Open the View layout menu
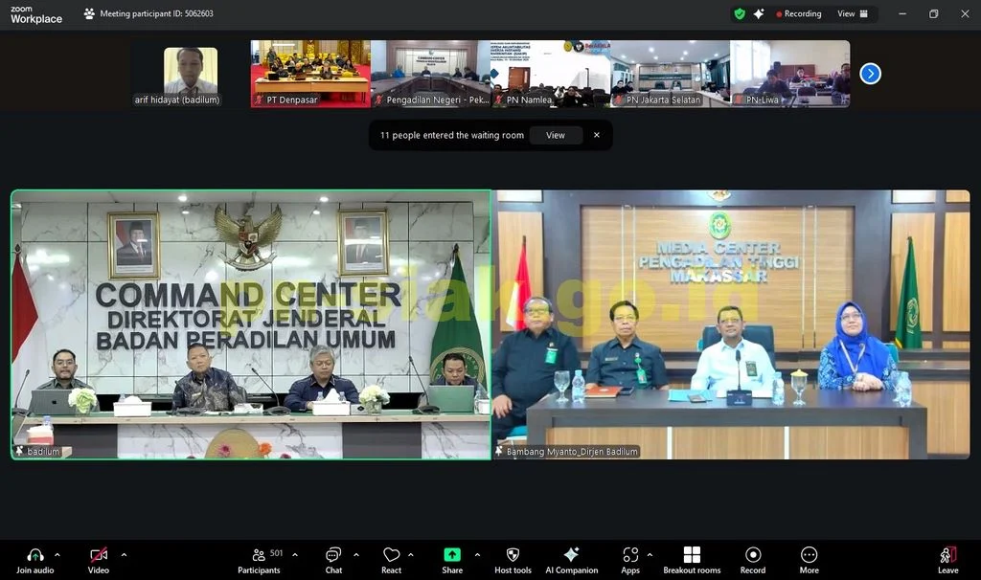 point(852,13)
